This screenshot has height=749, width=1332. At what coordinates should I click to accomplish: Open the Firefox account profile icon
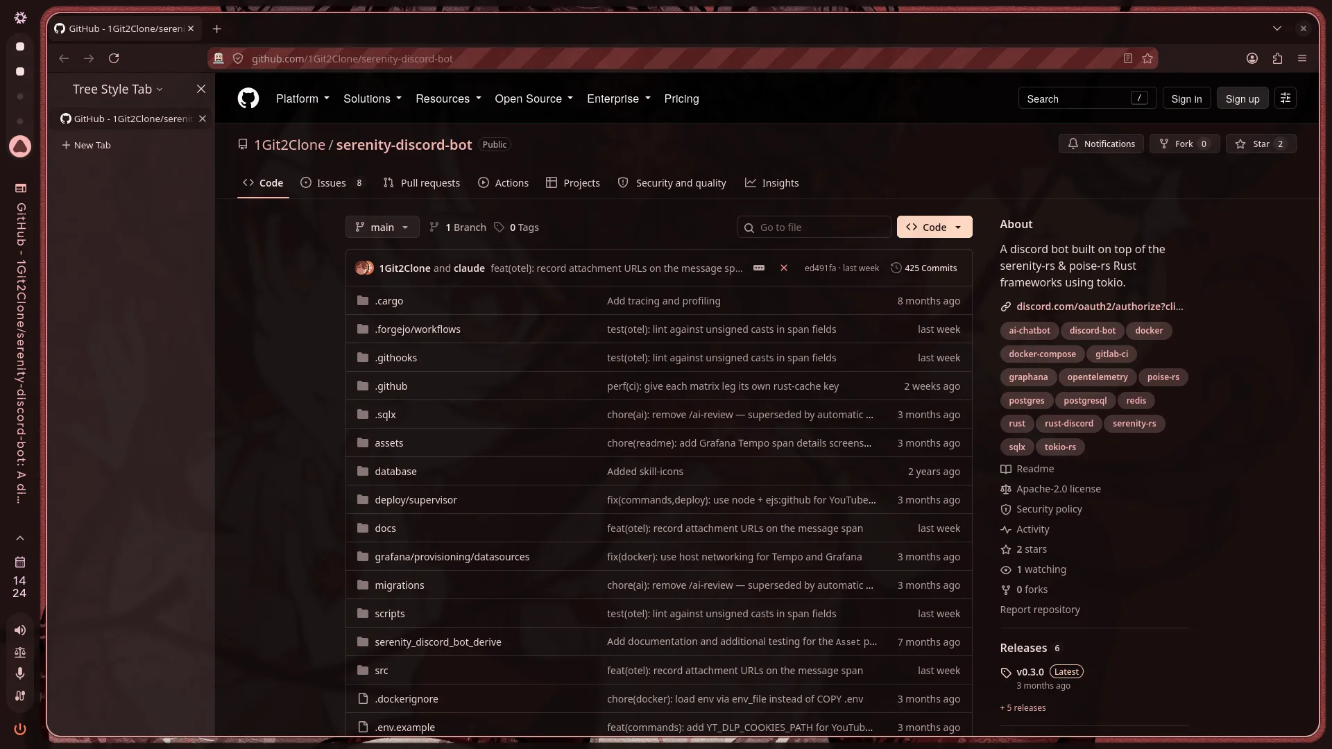click(x=1252, y=58)
